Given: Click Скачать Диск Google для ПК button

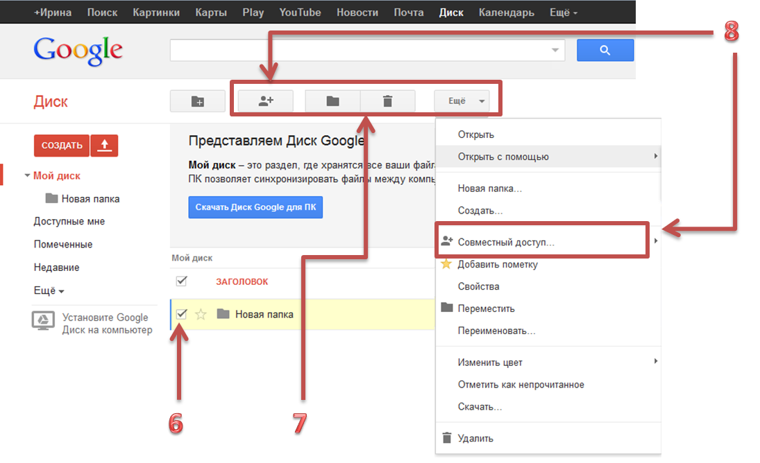Looking at the screenshot, I should [x=255, y=207].
